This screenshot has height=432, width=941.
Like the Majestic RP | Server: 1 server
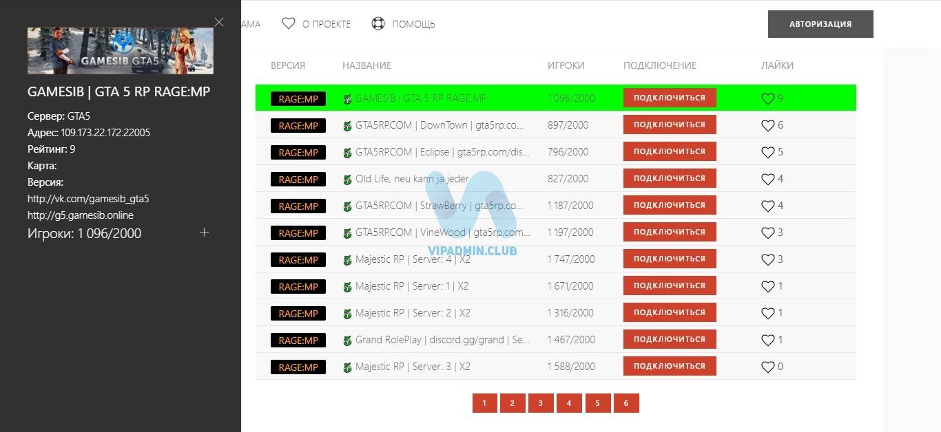tap(767, 286)
